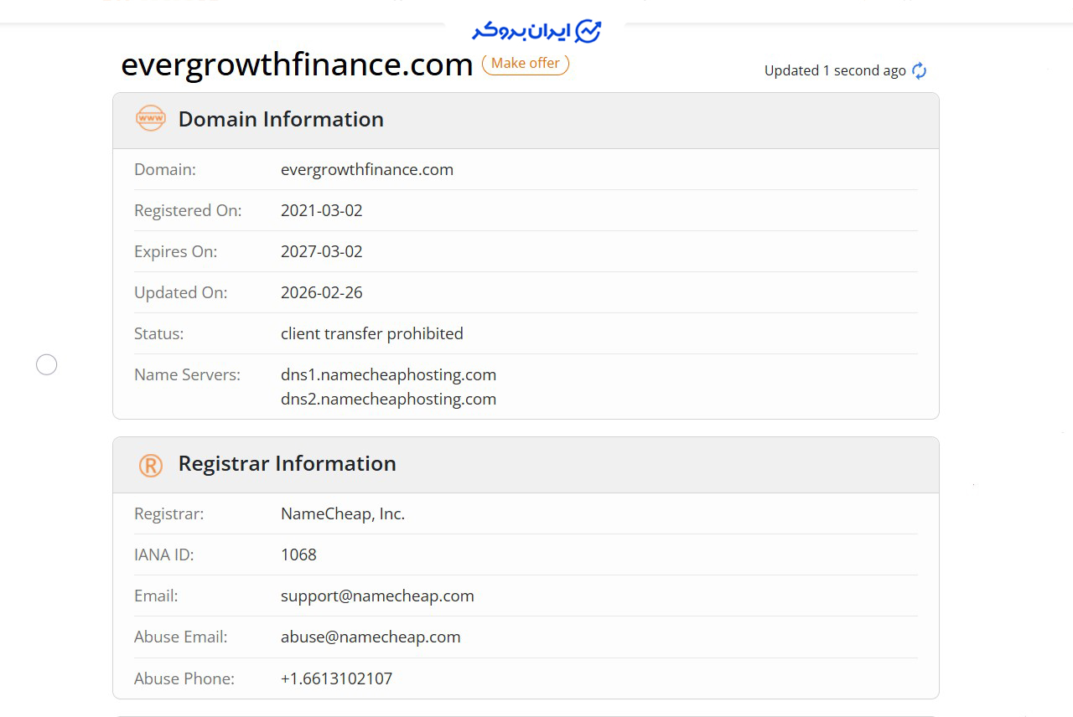Click the refresh icon beside Updated 1 second ago

[920, 70]
